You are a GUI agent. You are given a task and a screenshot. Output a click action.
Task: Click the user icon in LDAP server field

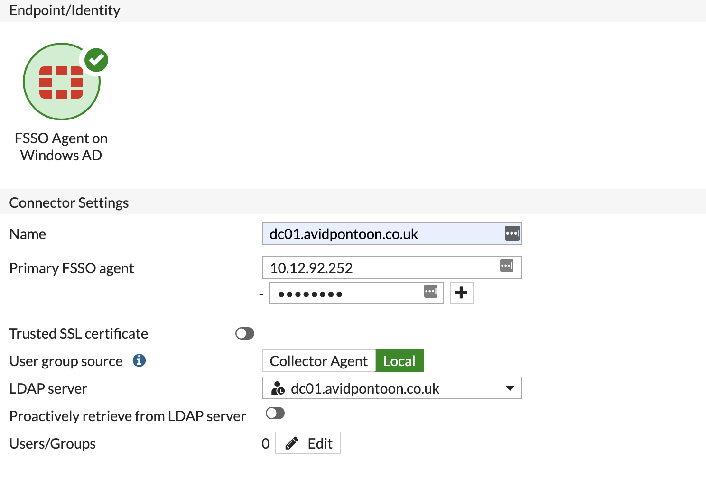(277, 388)
